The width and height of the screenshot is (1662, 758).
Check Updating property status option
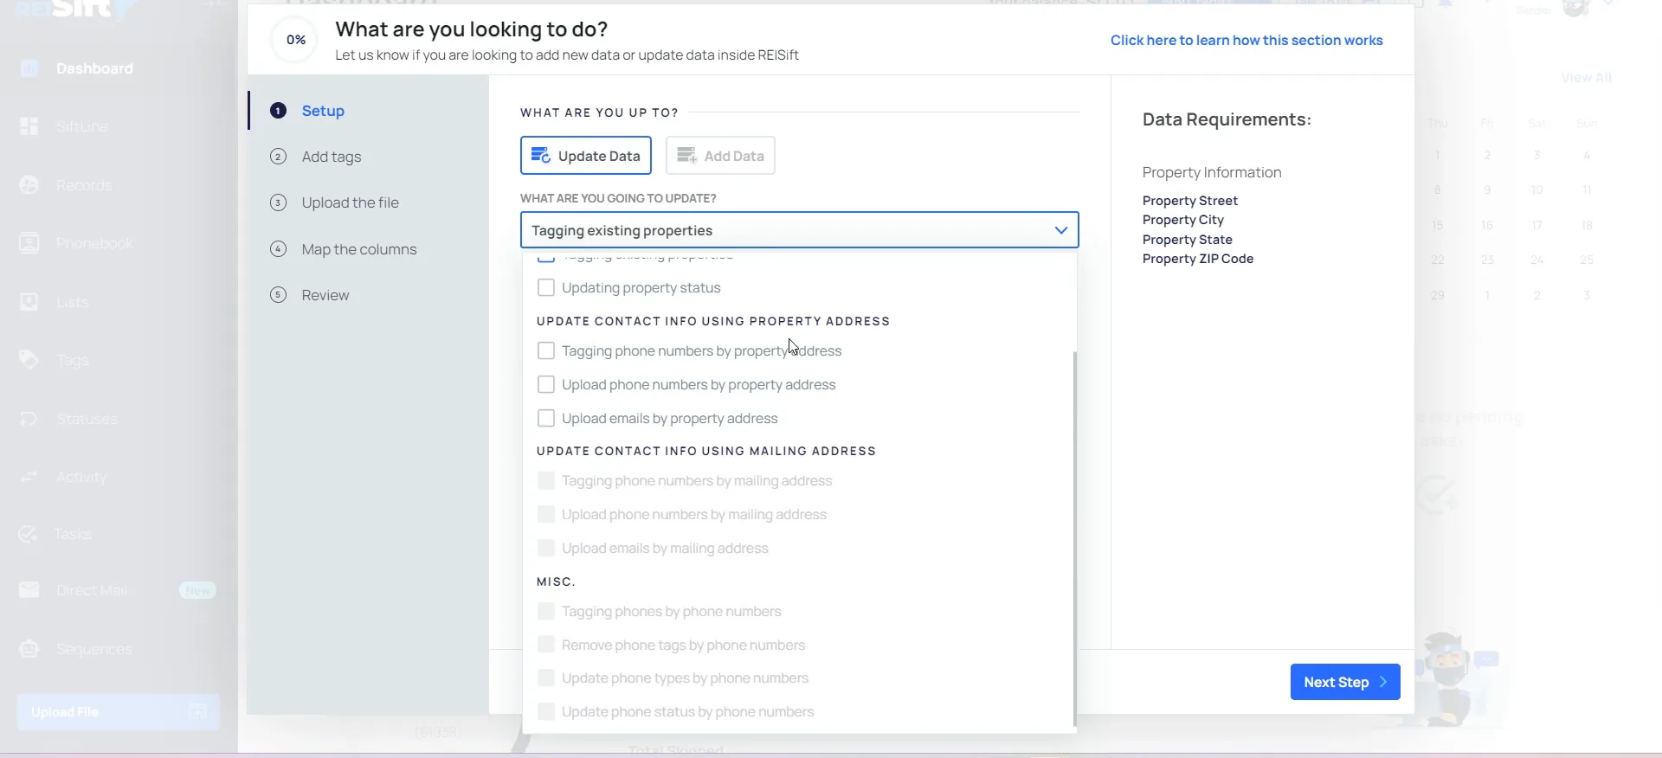coord(546,287)
